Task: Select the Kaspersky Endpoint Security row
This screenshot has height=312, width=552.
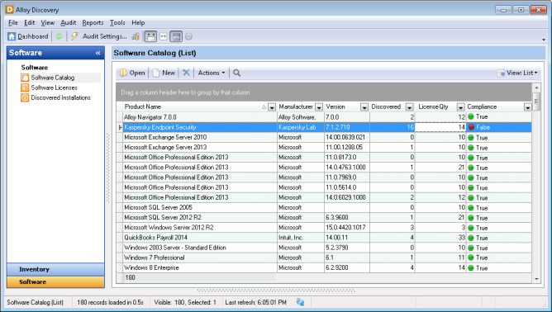Action: pyautogui.click(x=324, y=127)
